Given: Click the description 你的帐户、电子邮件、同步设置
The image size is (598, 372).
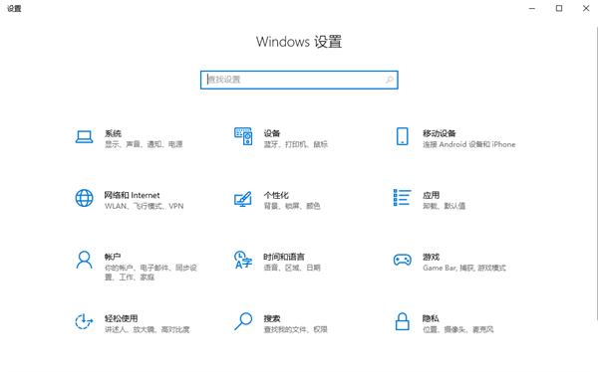Looking at the screenshot, I should pos(150,273).
